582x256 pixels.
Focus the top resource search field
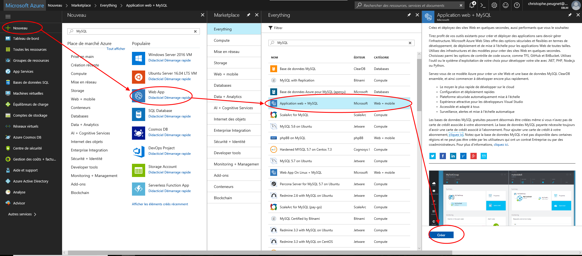[410, 5]
